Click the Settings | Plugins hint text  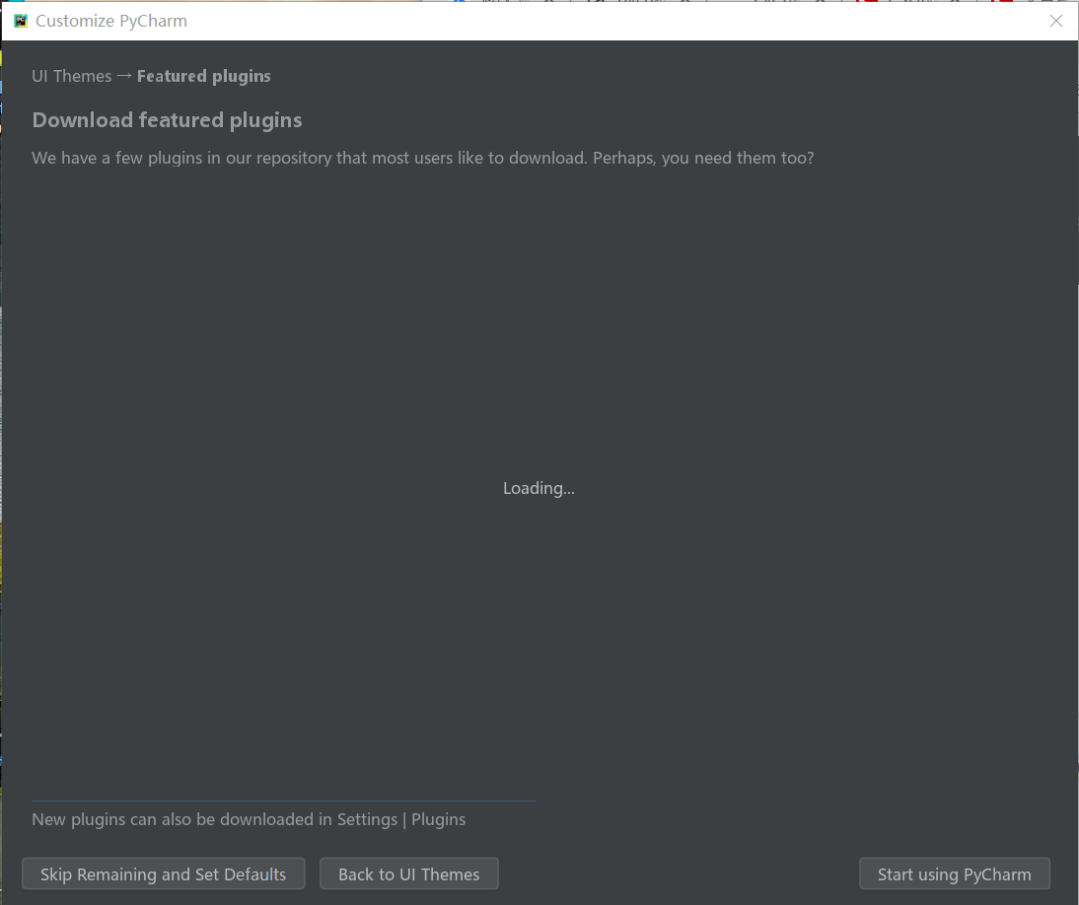tap(249, 819)
